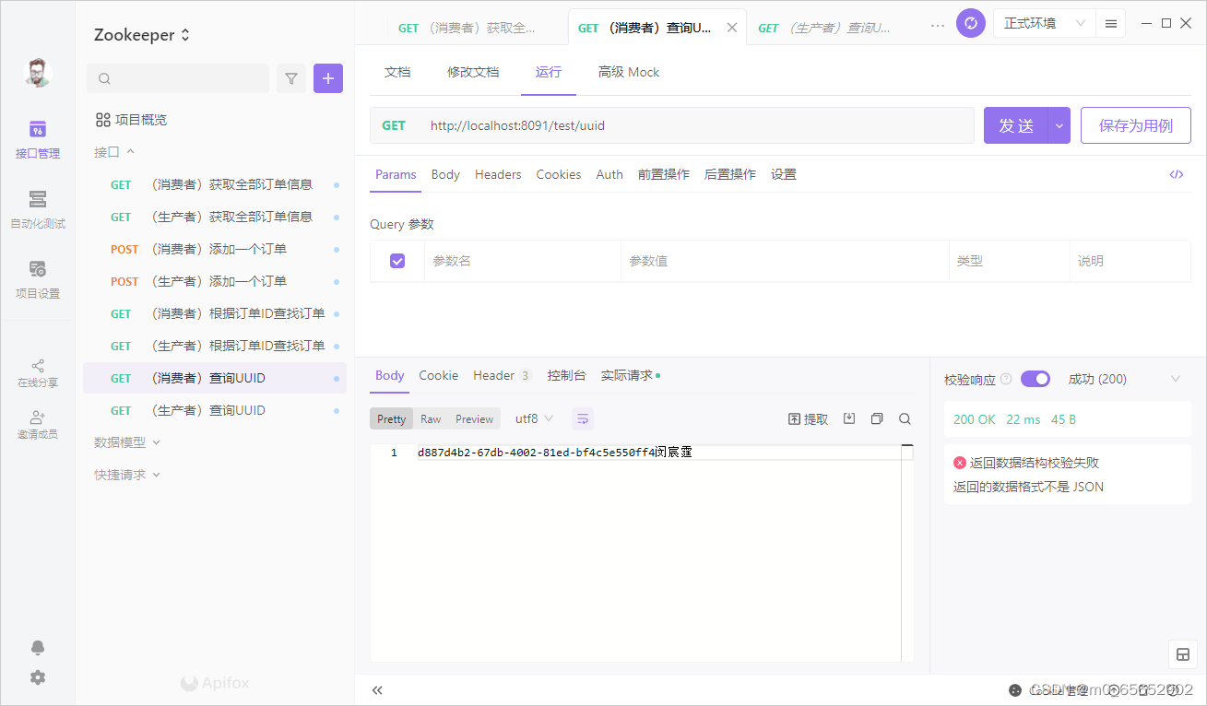
Task: Open (生产者) 查询UUID in tree
Action: point(215,410)
